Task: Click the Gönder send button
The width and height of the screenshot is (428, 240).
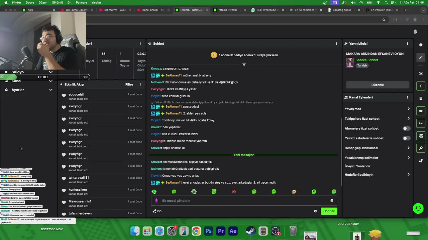Action: (x=329, y=211)
